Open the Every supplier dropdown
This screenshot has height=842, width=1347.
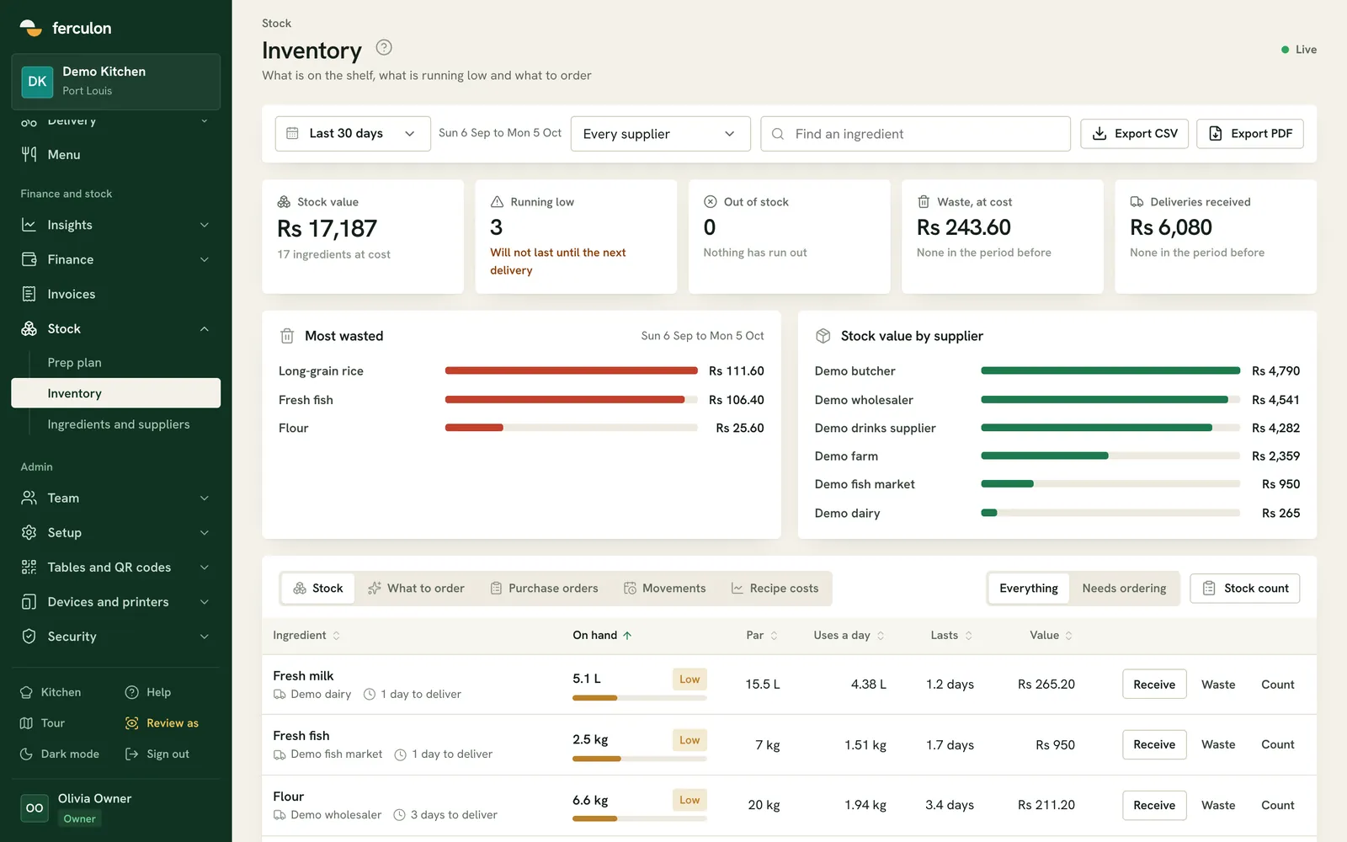point(661,134)
